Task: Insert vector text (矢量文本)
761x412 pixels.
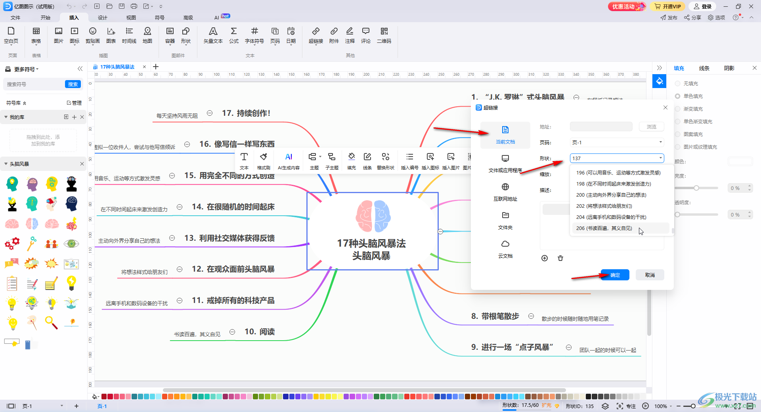Action: (x=213, y=35)
